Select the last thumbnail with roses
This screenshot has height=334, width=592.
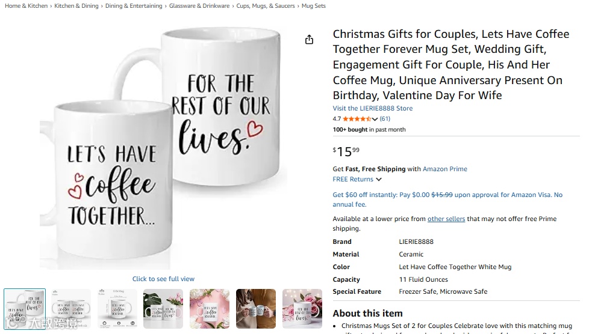[x=302, y=309]
